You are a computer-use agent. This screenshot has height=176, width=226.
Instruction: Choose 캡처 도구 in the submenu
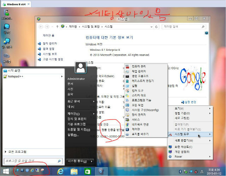[x=146, y=91]
